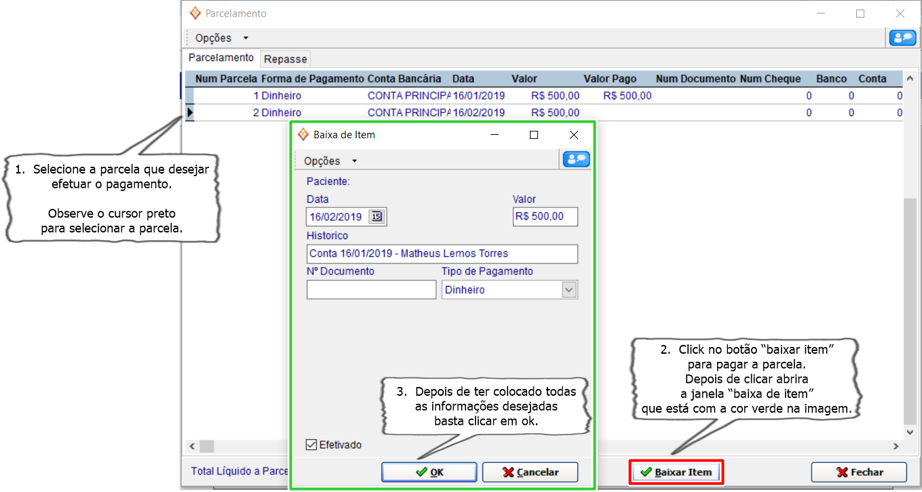The height and width of the screenshot is (492, 922).
Task: Click the Fechar button
Action: click(859, 472)
